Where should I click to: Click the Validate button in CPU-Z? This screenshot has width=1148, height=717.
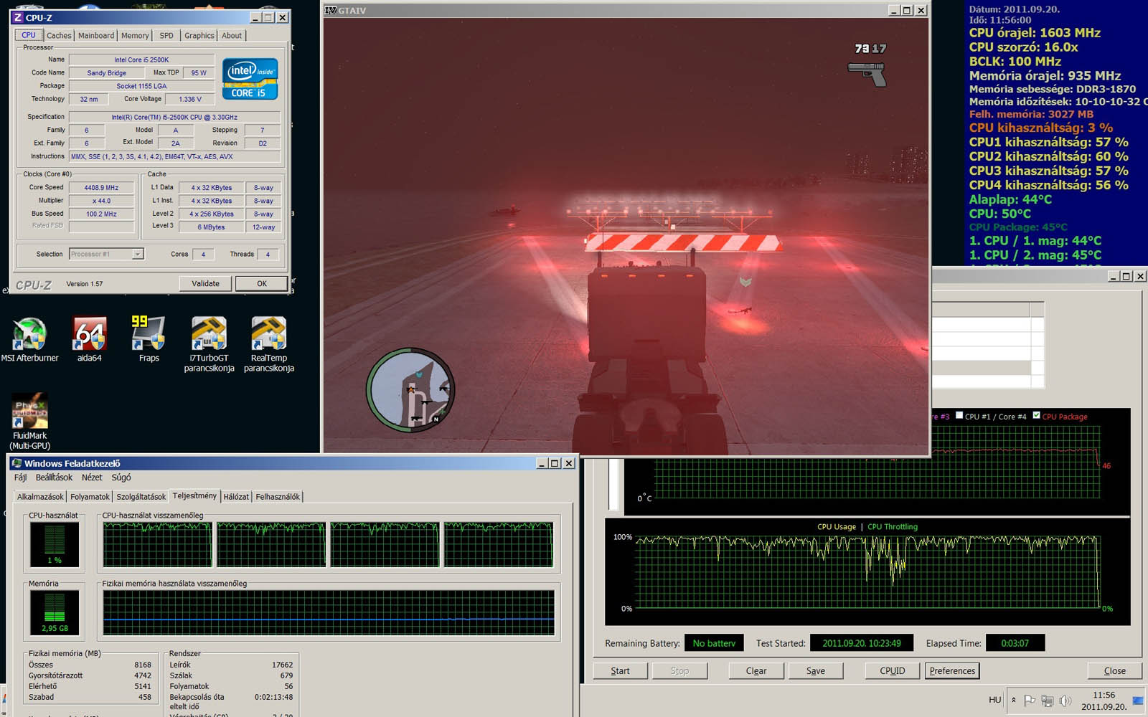tap(206, 283)
